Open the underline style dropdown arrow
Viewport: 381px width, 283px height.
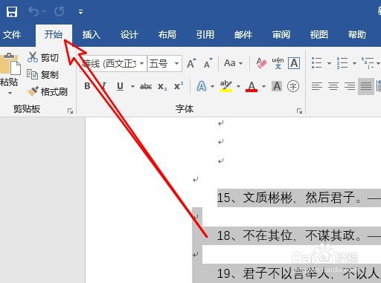[132, 86]
